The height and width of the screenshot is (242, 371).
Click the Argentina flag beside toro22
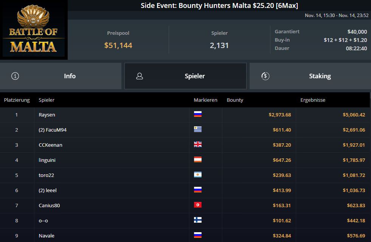(197, 175)
